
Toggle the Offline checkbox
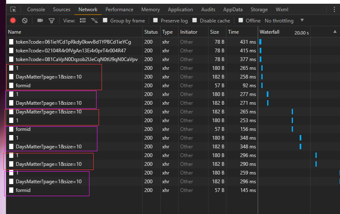click(x=241, y=20)
